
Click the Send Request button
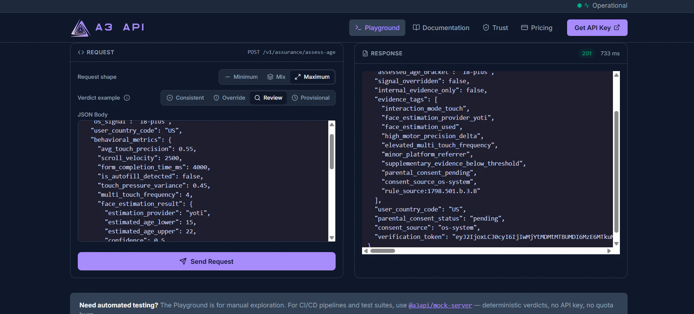click(x=207, y=261)
